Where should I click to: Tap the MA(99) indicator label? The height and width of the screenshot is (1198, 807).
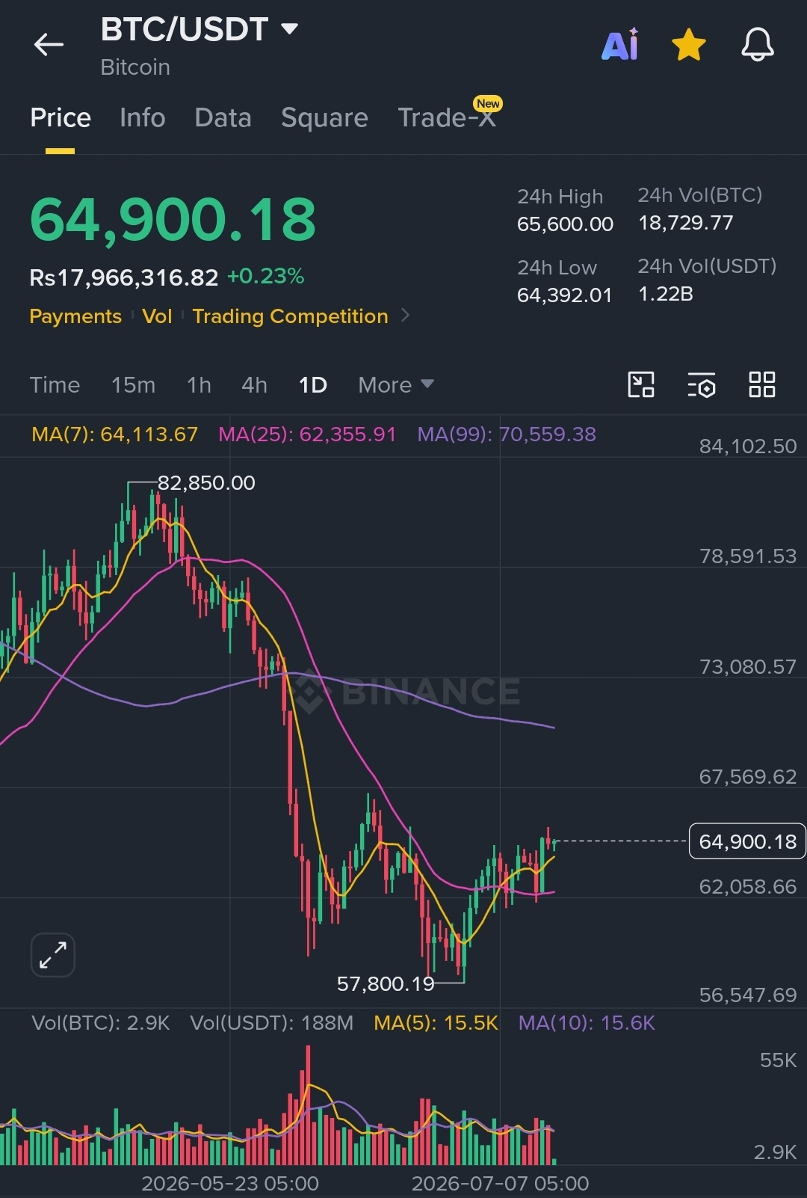pos(507,434)
